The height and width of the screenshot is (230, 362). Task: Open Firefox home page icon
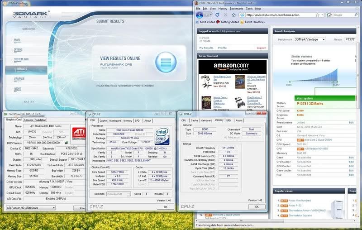click(x=233, y=15)
